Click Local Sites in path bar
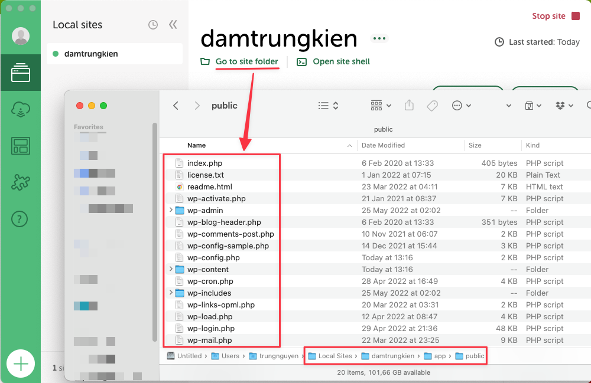591x383 pixels. click(330, 356)
